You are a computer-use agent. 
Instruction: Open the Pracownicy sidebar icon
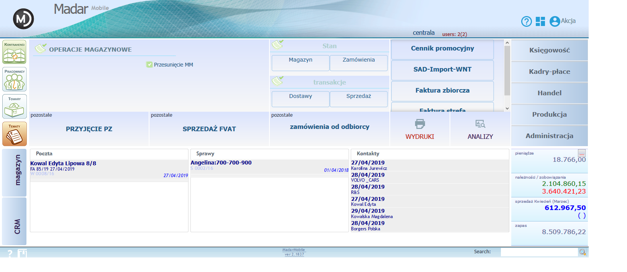point(15,79)
